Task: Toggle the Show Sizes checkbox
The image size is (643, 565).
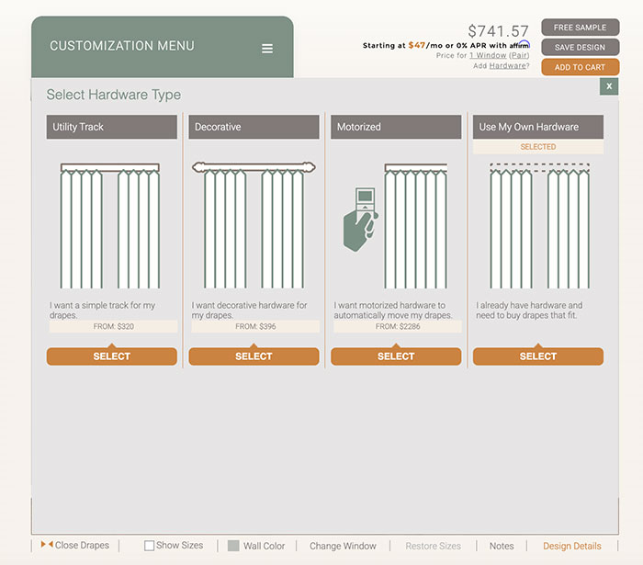Action: [x=150, y=546]
